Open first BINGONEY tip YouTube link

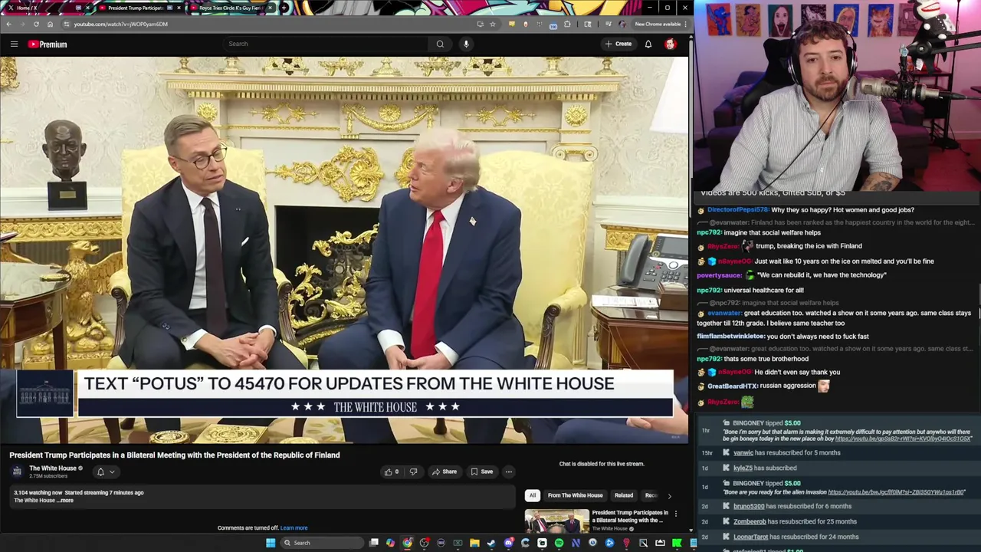pyautogui.click(x=903, y=439)
